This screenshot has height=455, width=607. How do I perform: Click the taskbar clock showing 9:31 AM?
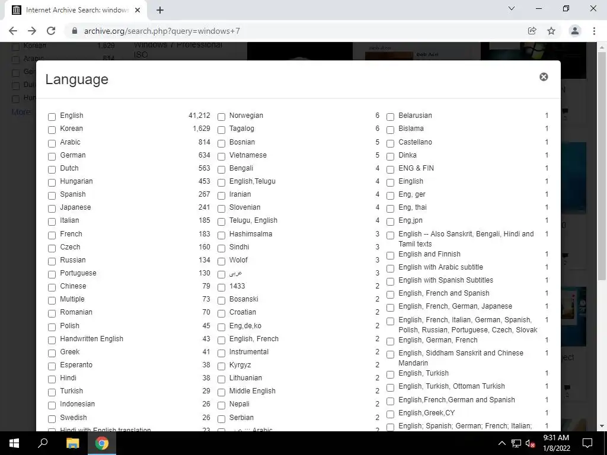point(556,443)
